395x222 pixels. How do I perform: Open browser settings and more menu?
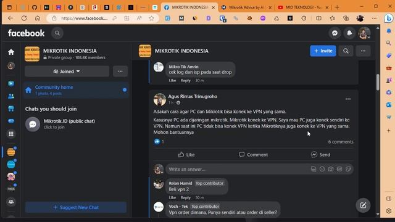coord(374,18)
